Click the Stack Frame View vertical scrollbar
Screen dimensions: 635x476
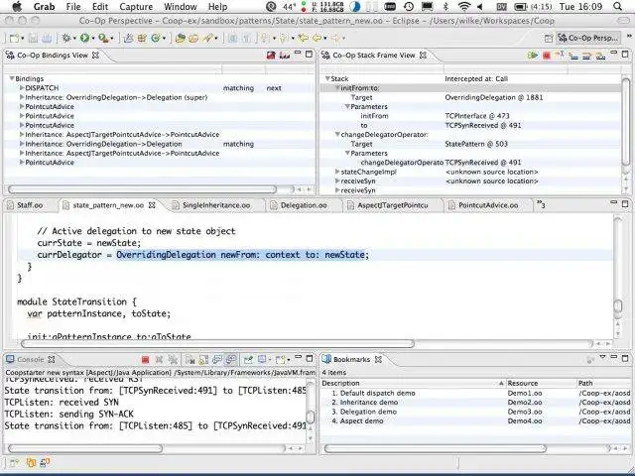click(x=626, y=121)
